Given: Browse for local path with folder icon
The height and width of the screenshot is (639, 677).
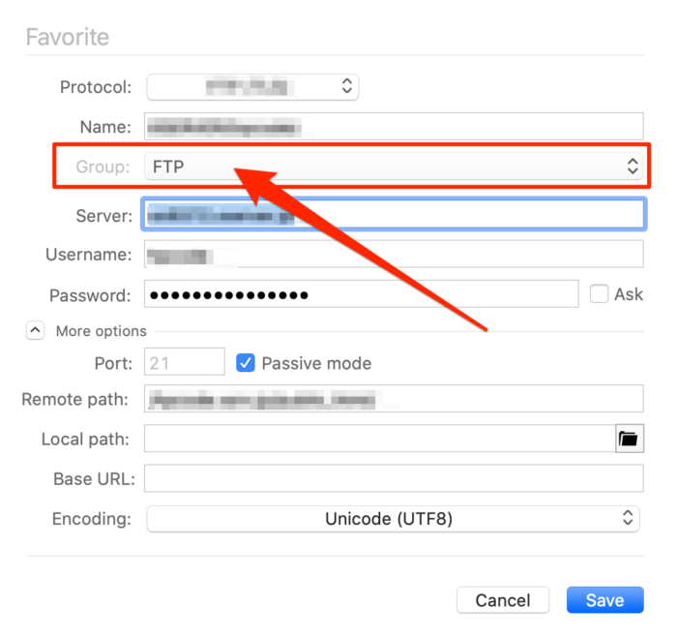Looking at the screenshot, I should 629,439.
